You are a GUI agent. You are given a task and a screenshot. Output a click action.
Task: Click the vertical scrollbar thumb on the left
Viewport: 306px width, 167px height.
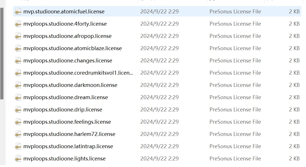(x=2, y=54)
